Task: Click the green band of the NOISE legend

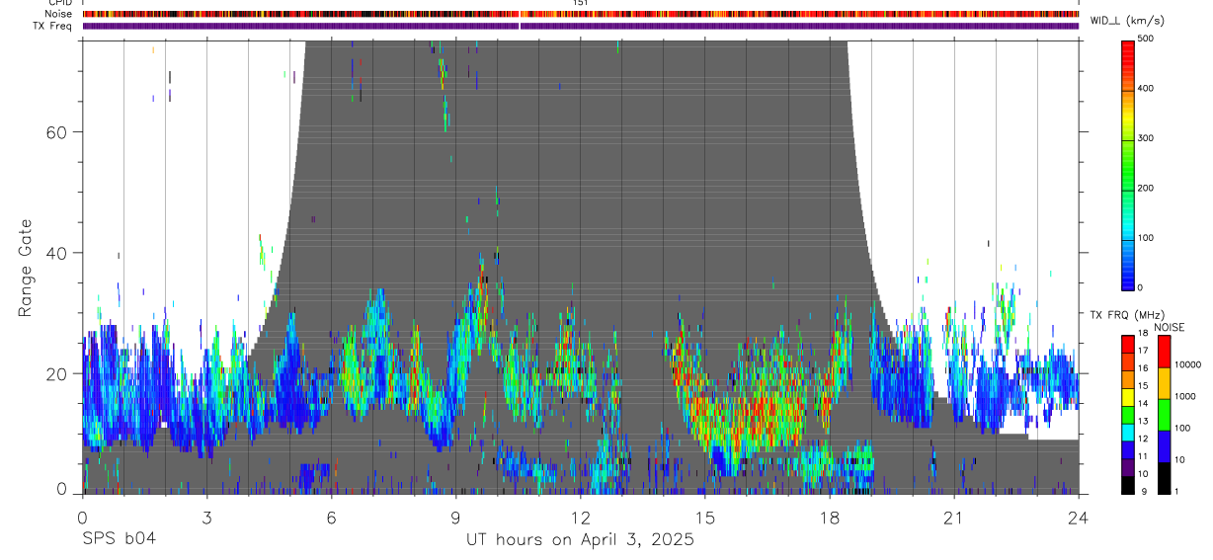Action: tap(1164, 415)
